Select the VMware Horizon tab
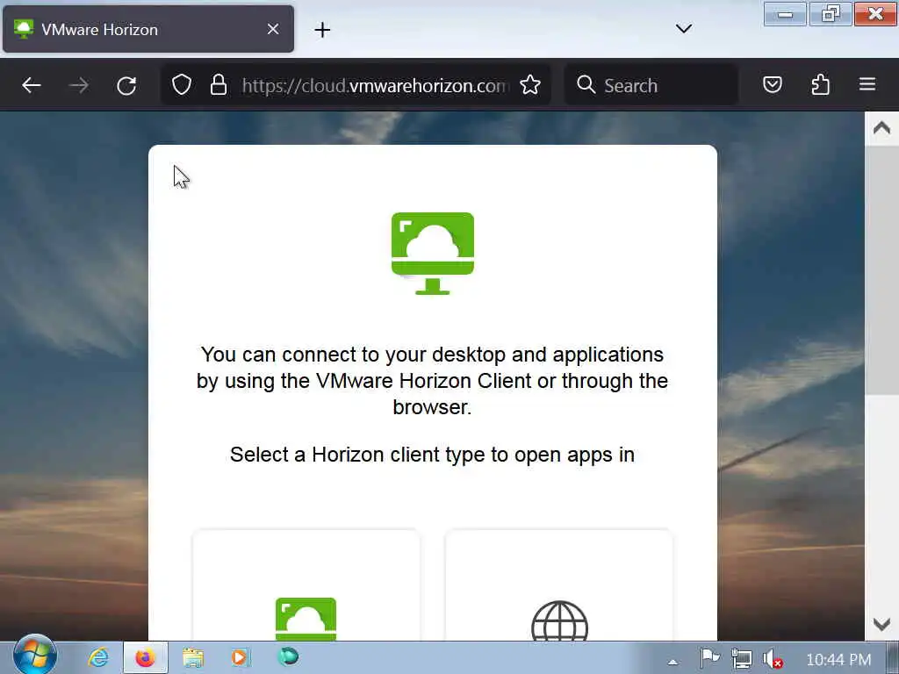The width and height of the screenshot is (899, 674). click(148, 29)
